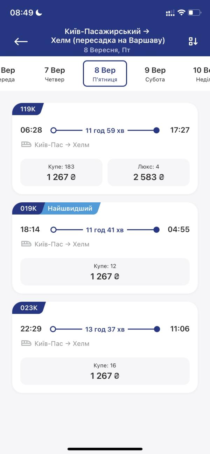Viewport: 210px width, 454px height.
Task: Tap the moon Focus mode icon
Action: 39,13
